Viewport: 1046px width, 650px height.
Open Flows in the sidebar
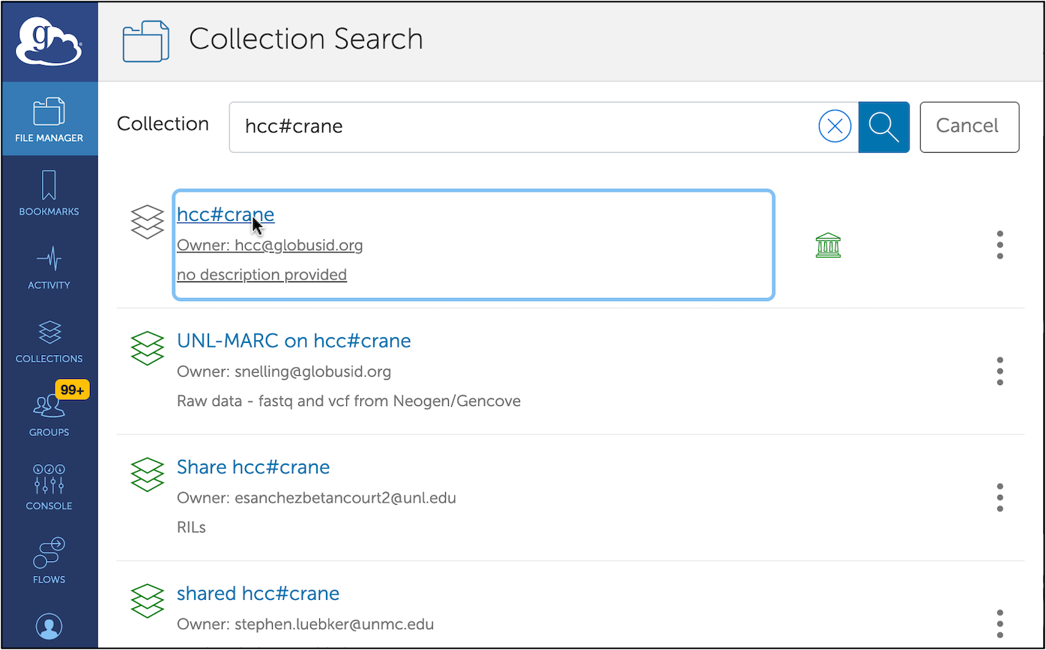coord(49,560)
